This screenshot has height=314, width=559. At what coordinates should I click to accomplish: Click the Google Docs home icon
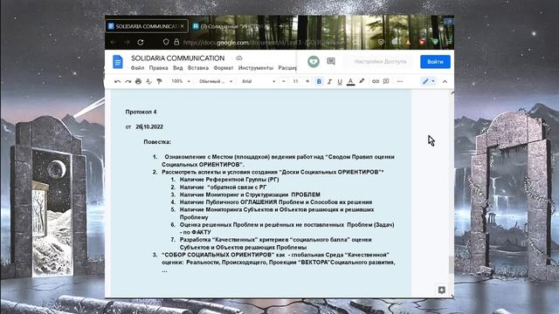(118, 62)
